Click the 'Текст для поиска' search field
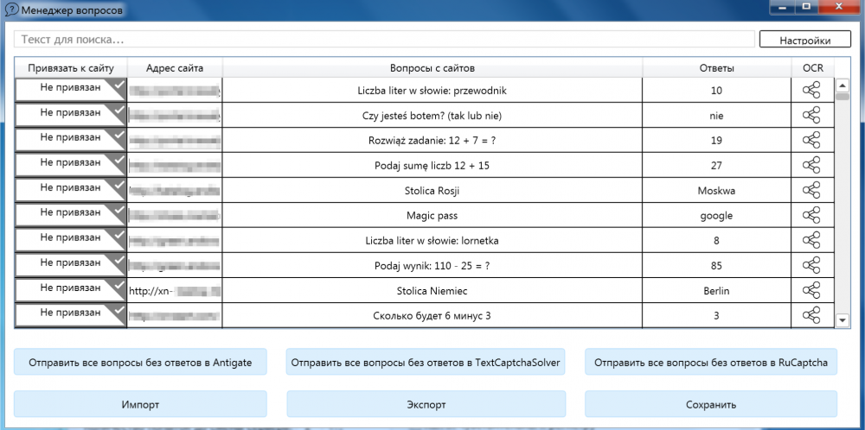 [x=385, y=40]
